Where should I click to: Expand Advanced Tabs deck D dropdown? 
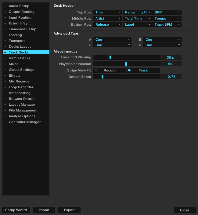162,45
